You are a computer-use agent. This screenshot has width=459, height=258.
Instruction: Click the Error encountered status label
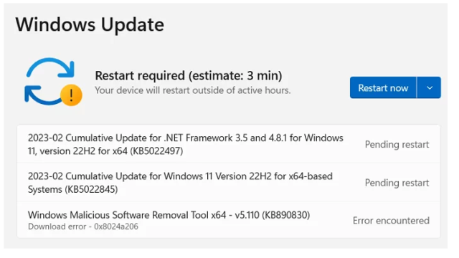(x=391, y=221)
